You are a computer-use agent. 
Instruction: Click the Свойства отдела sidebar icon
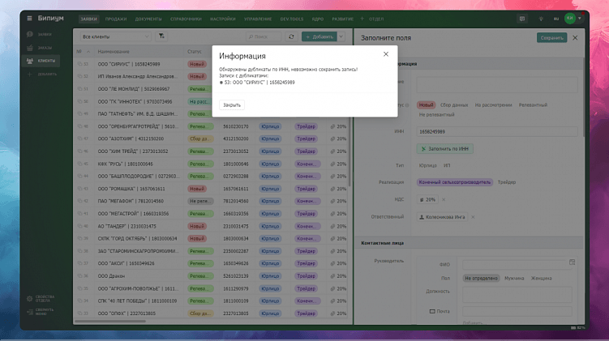[30, 298]
